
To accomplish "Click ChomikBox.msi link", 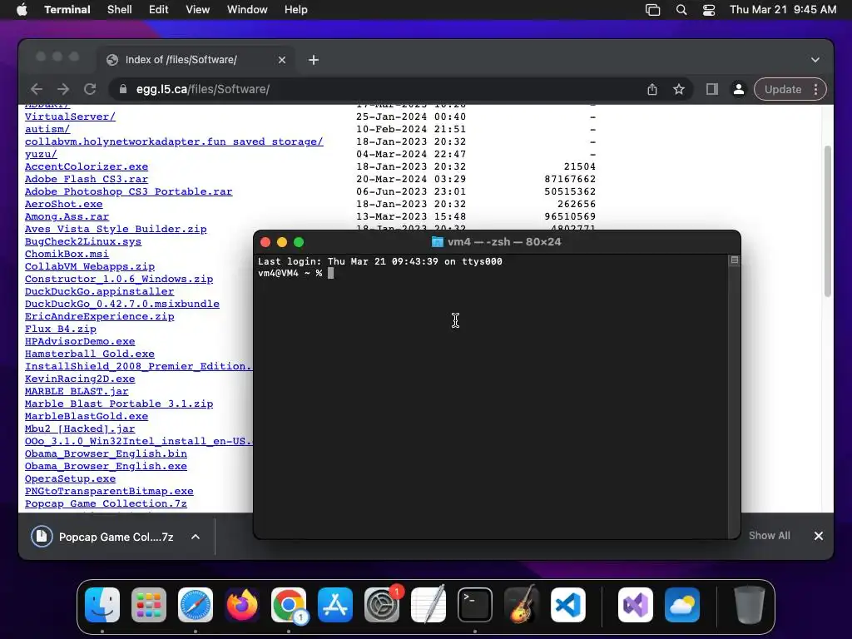I will 67,254.
